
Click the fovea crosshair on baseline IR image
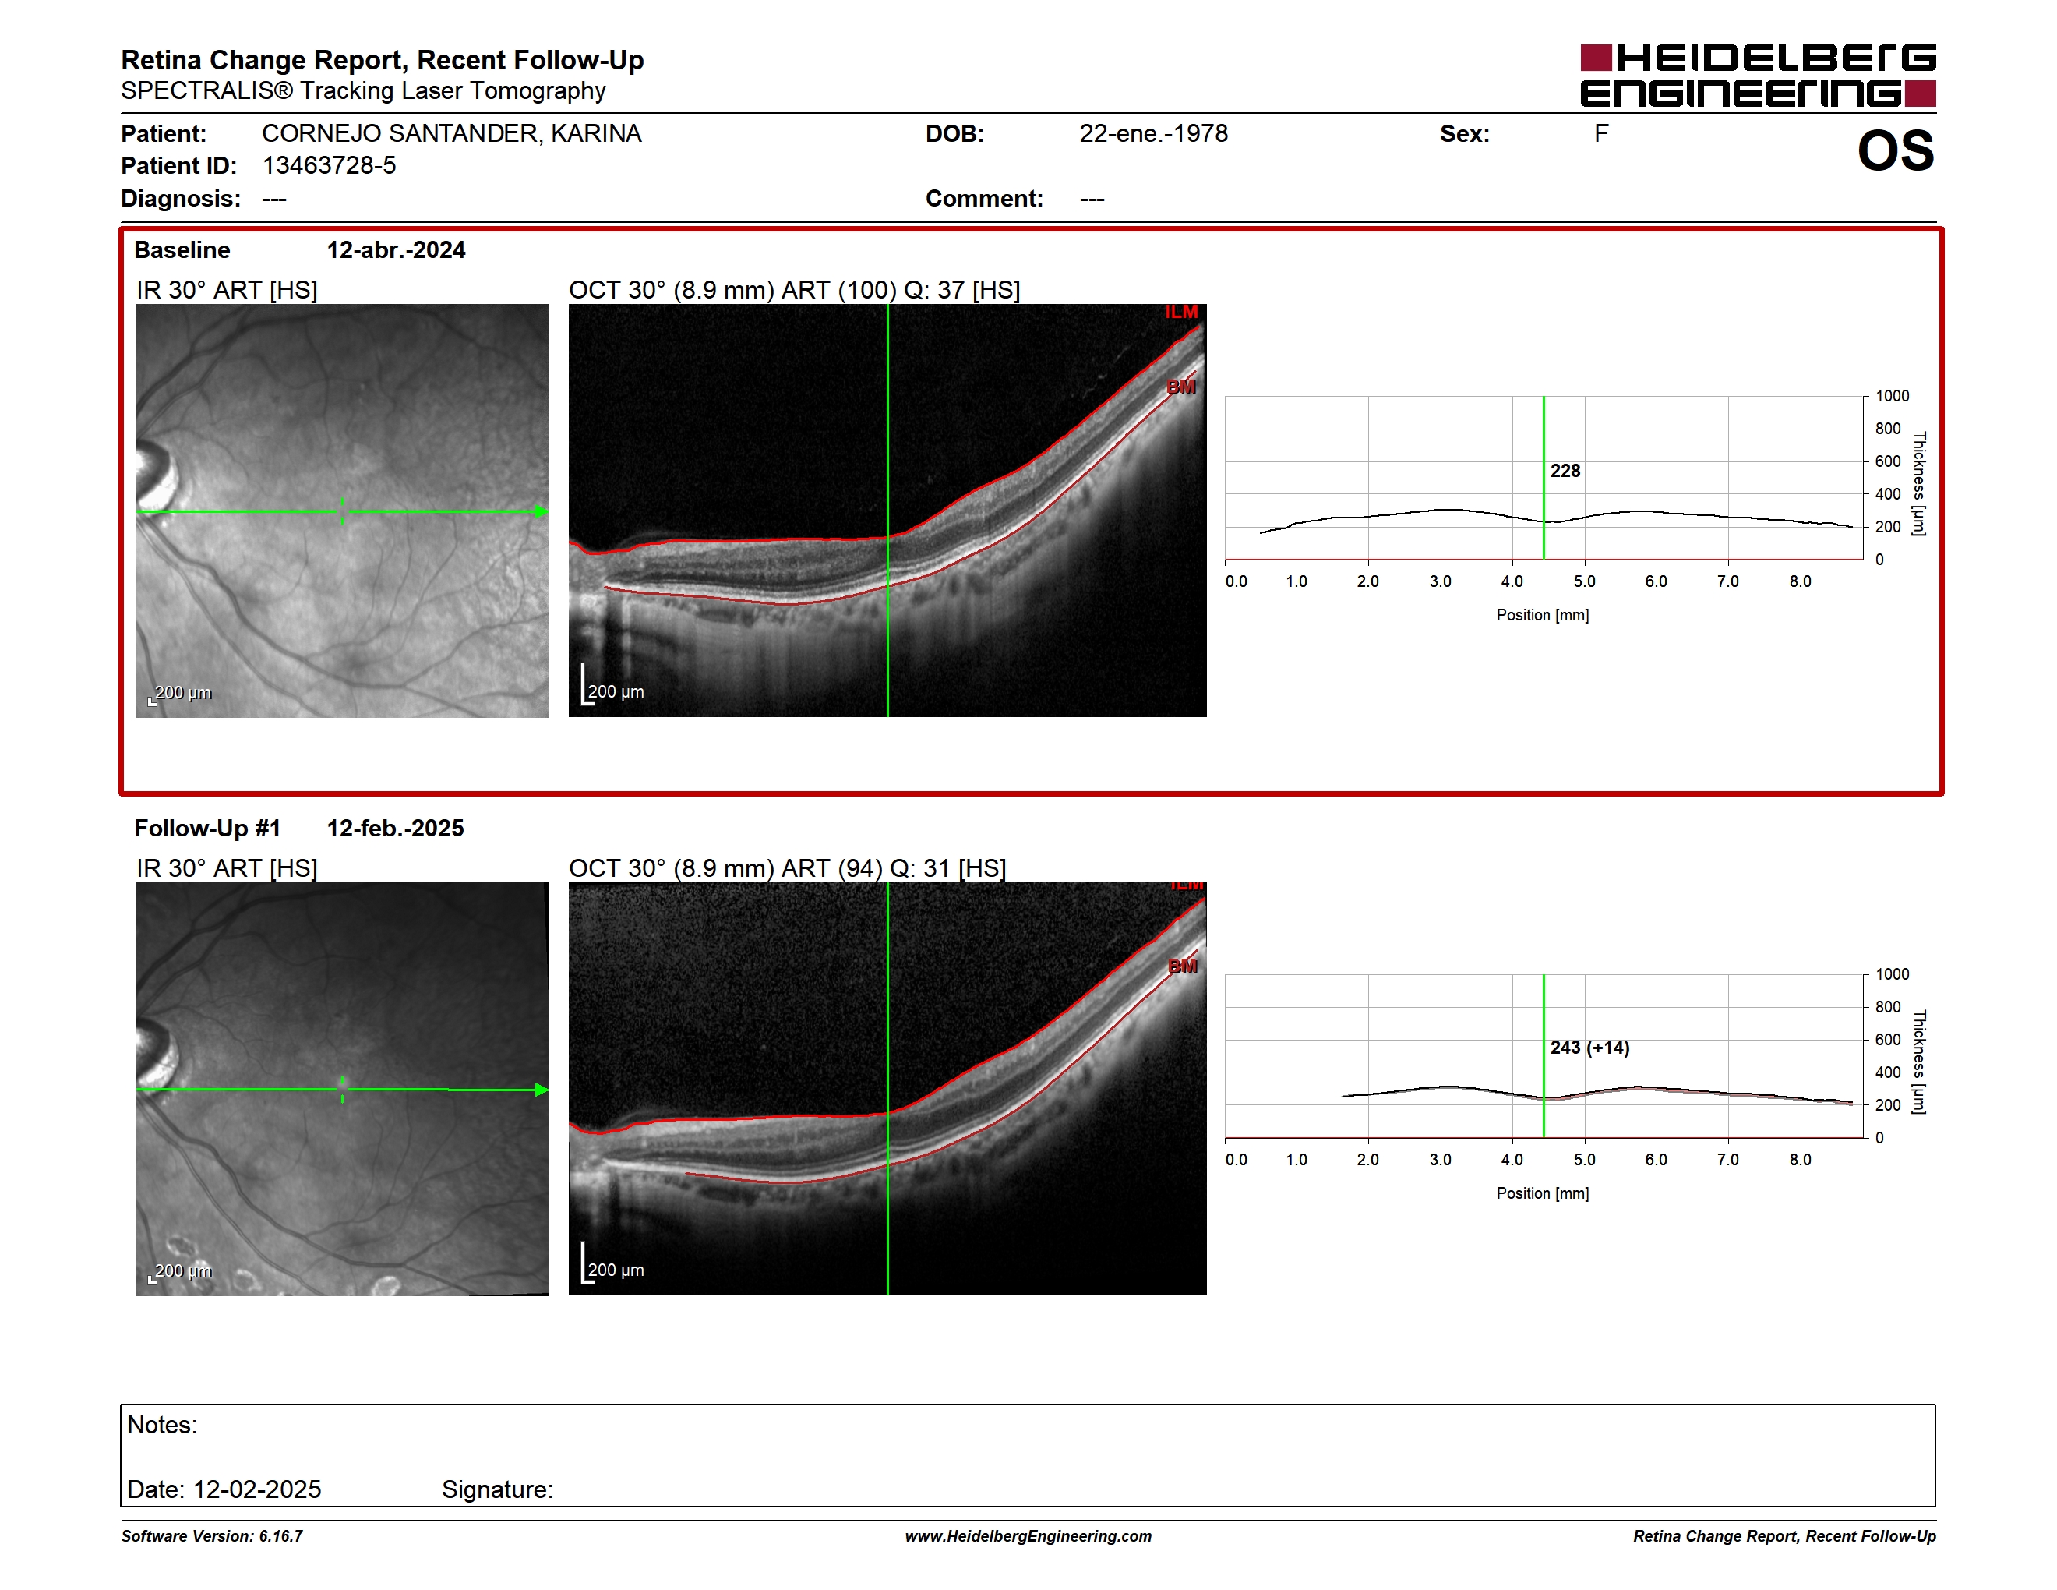(x=343, y=511)
